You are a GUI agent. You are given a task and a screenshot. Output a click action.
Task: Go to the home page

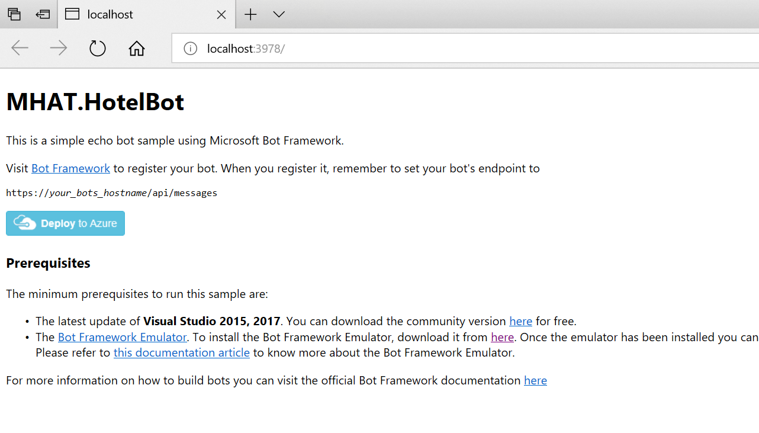[x=137, y=48]
